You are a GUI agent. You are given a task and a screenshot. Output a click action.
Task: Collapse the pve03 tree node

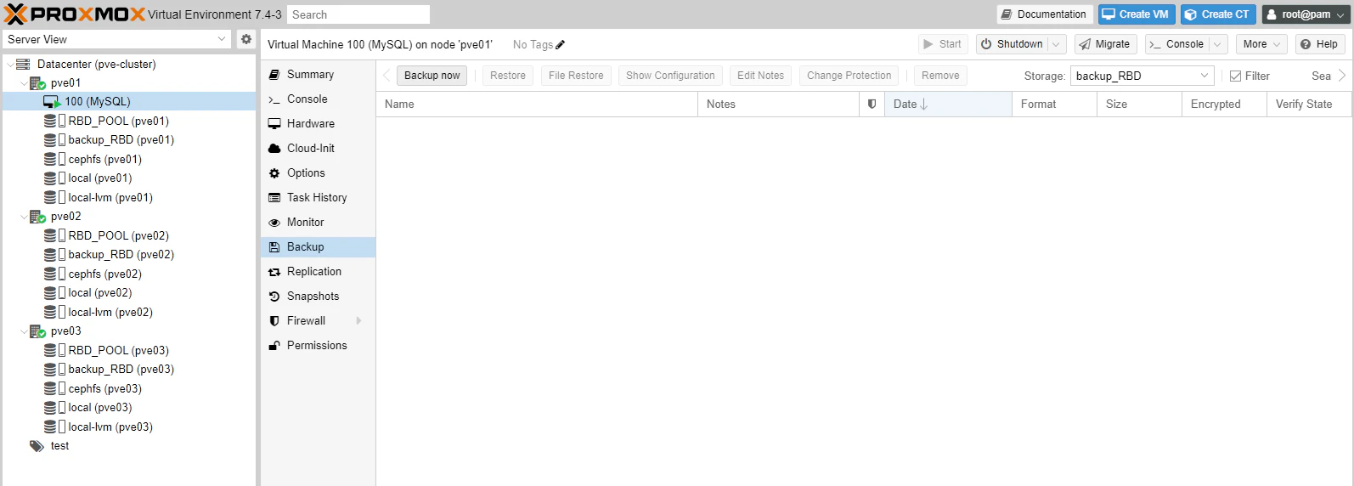pos(24,331)
